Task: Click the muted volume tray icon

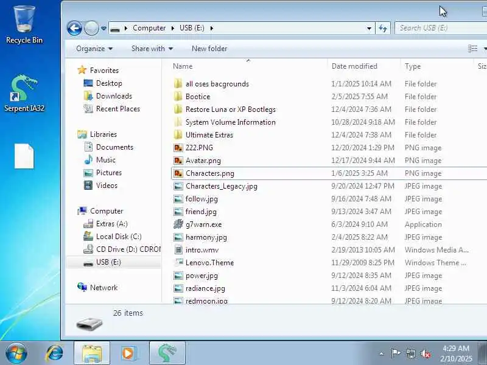Action: point(426,353)
